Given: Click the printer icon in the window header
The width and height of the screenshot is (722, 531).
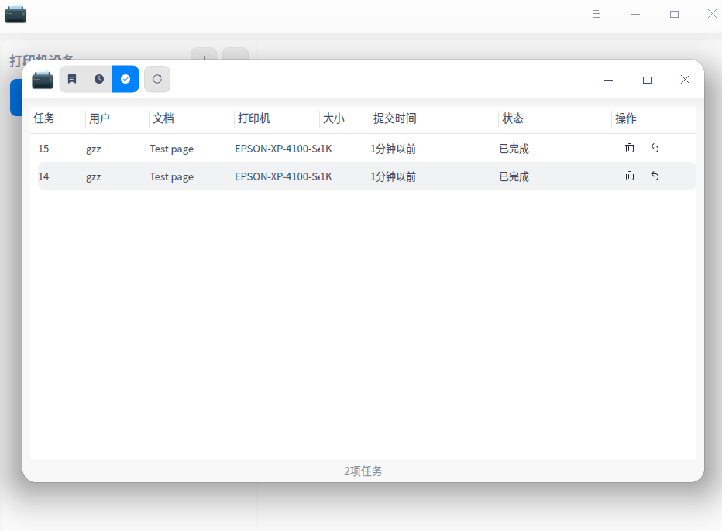Looking at the screenshot, I should click(43, 78).
